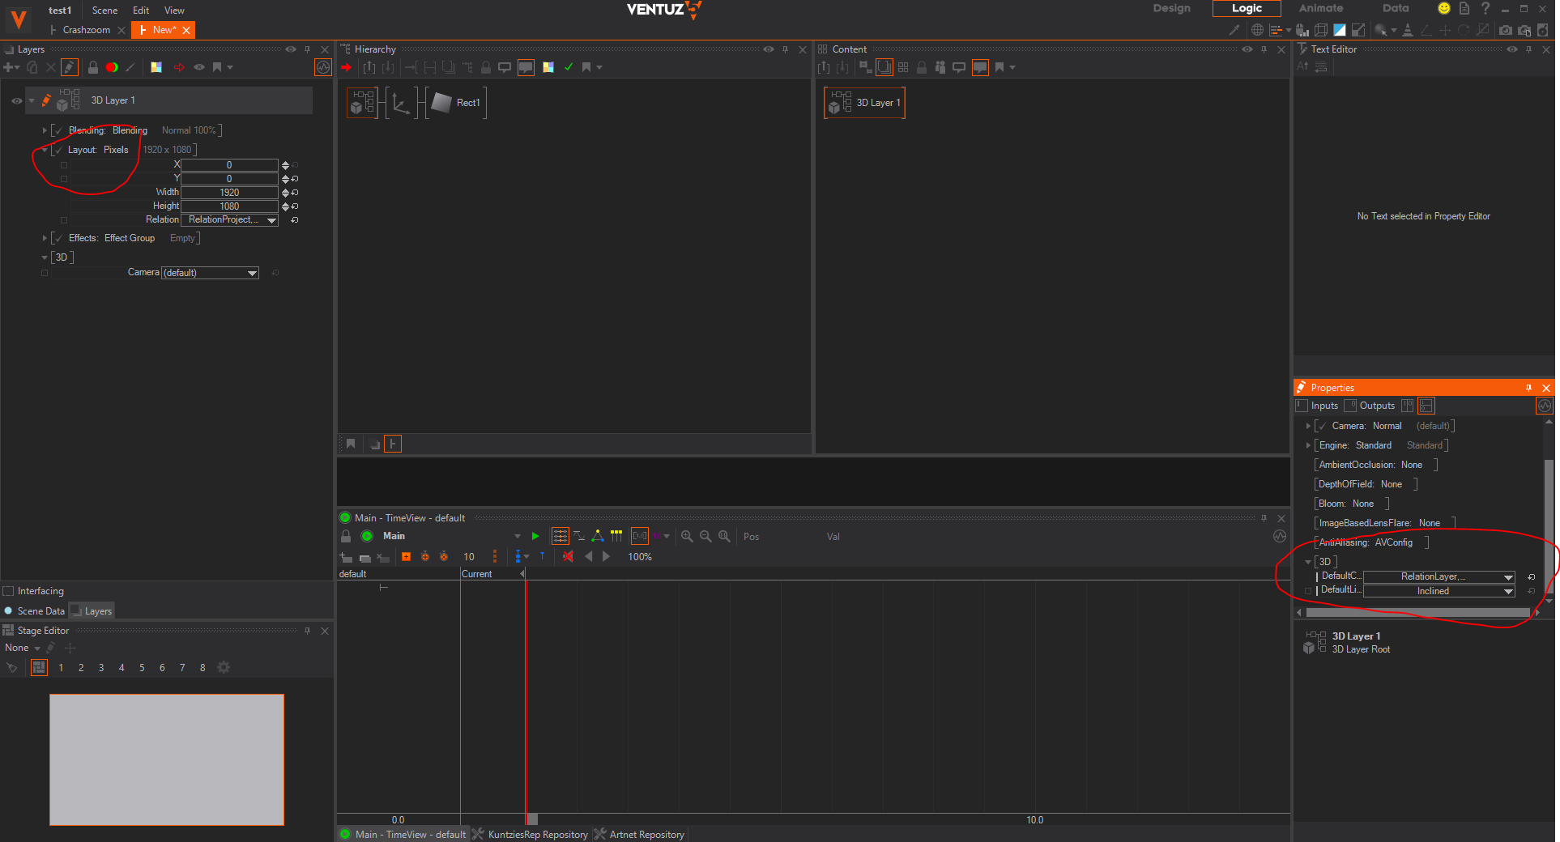Select stage number 3 in Stage Editor
Screen dimensions: 1560x842
tap(101, 668)
